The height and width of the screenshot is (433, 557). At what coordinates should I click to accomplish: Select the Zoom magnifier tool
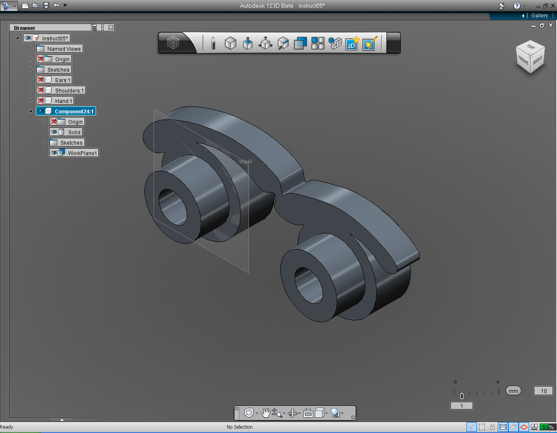point(277,413)
